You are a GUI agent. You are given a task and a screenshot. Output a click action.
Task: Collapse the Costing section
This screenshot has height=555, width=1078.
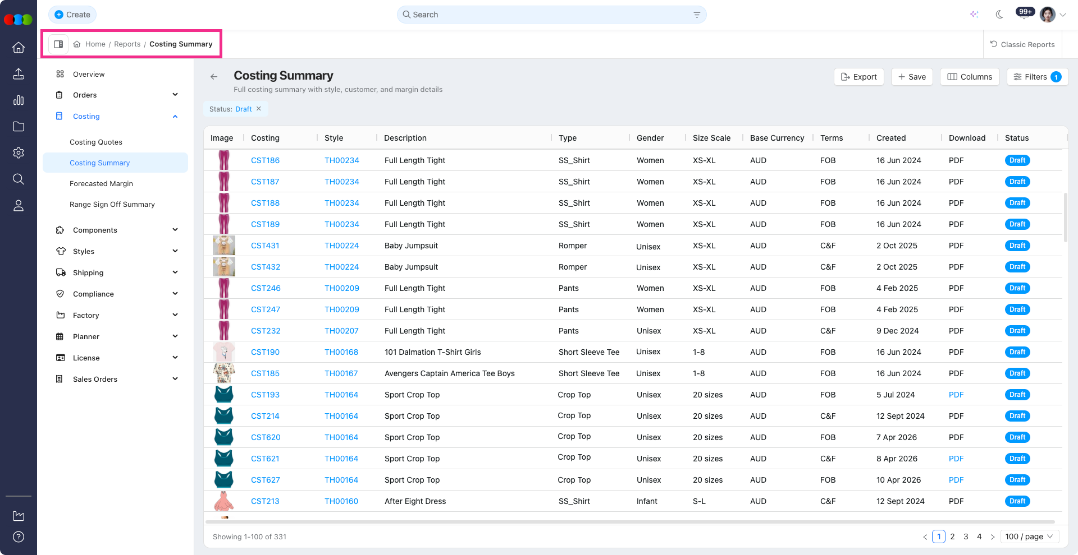click(x=116, y=116)
